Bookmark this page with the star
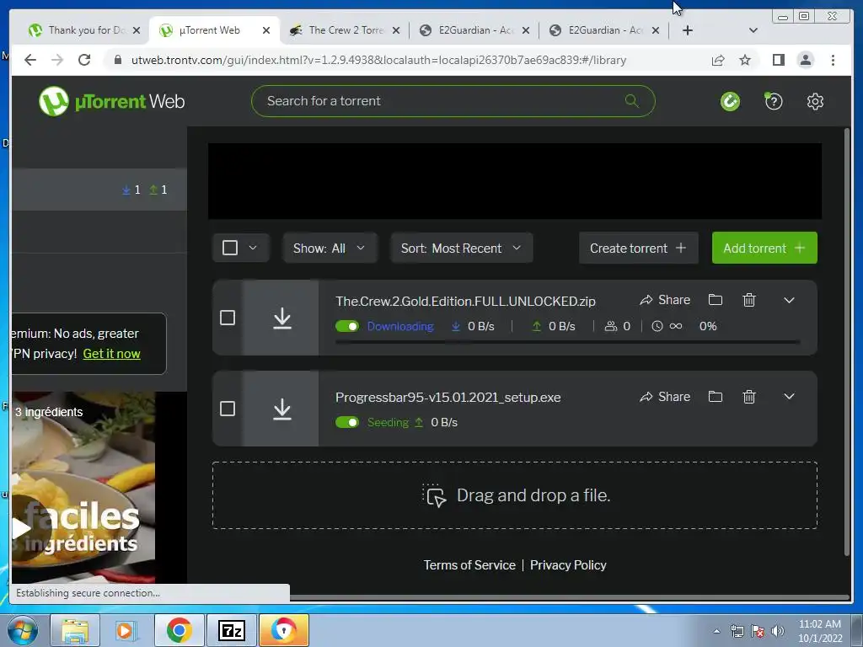The width and height of the screenshot is (863, 647). pyautogui.click(x=745, y=60)
